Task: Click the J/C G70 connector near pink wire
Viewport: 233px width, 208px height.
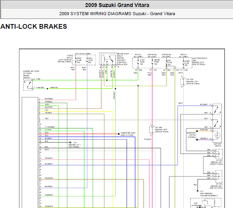Action: pyautogui.click(x=152, y=129)
